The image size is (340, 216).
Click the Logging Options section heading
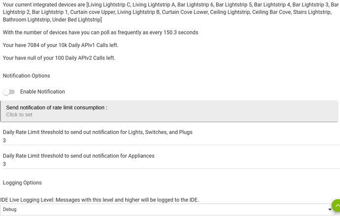click(22, 182)
